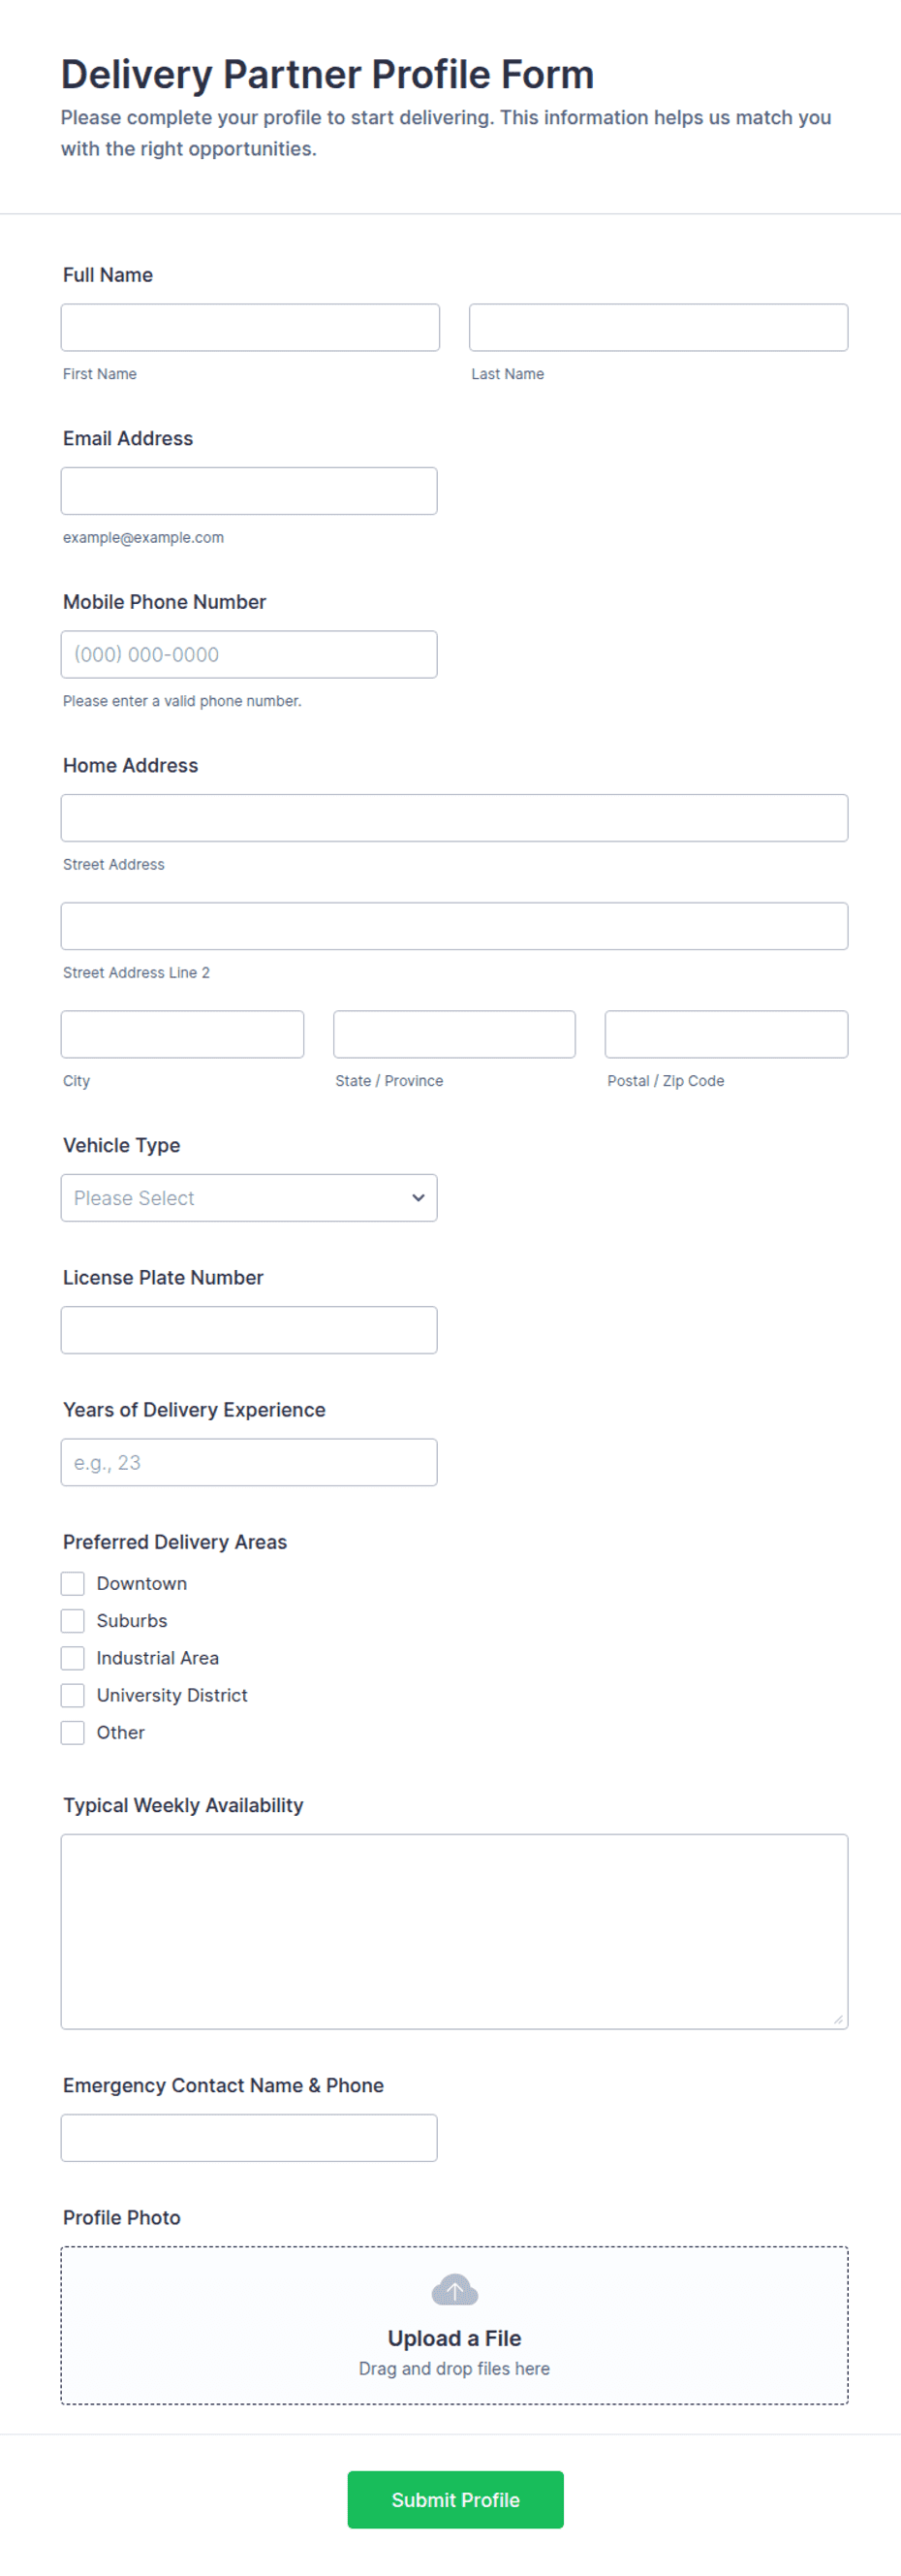This screenshot has width=901, height=2576.
Task: Focus the License Plate Number input
Action: 249,1330
